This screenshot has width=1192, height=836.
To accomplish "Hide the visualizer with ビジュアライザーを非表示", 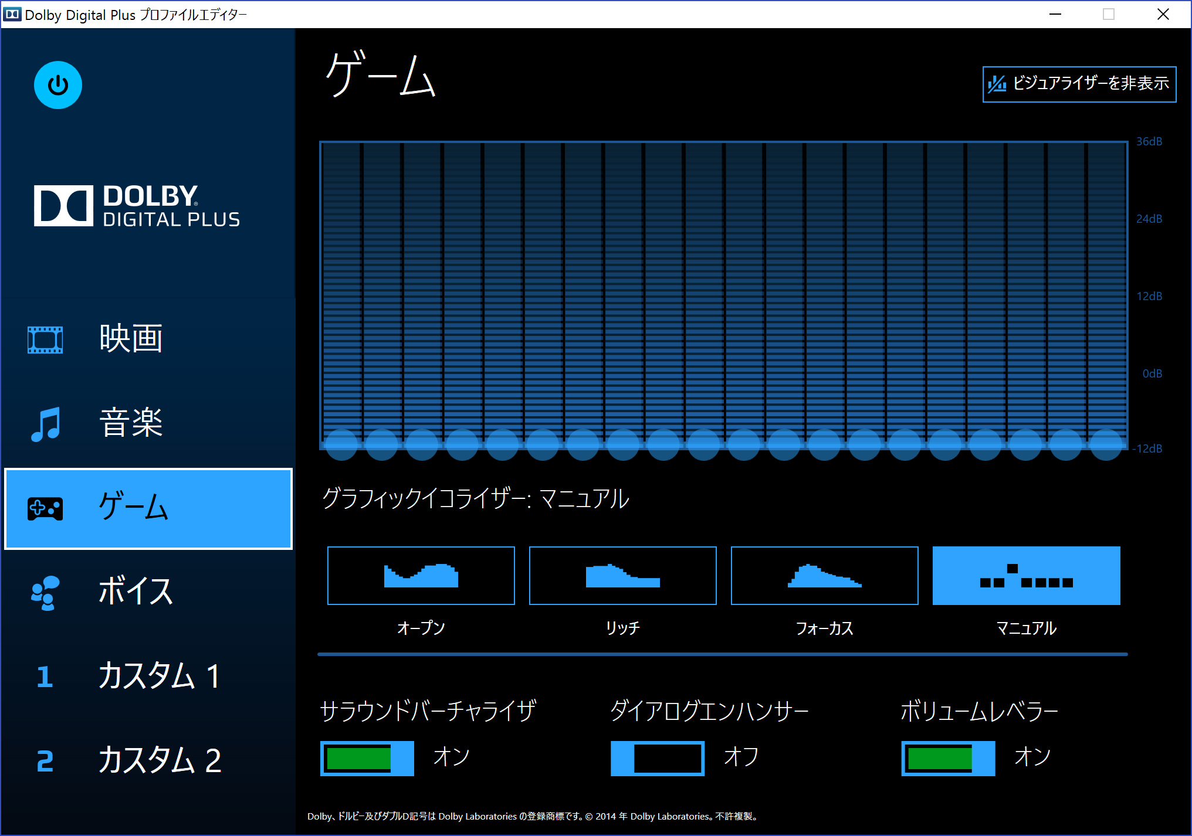I will click(x=1079, y=84).
